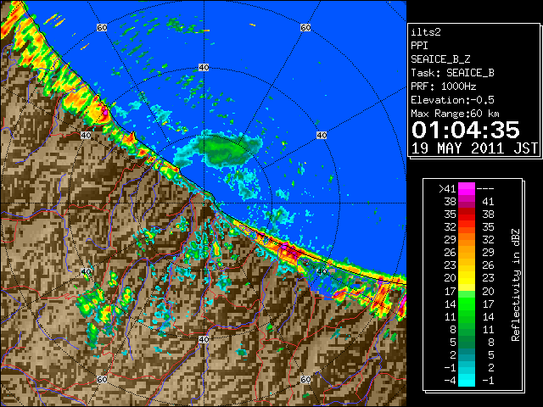Click the '---' legend value

coord(485,188)
